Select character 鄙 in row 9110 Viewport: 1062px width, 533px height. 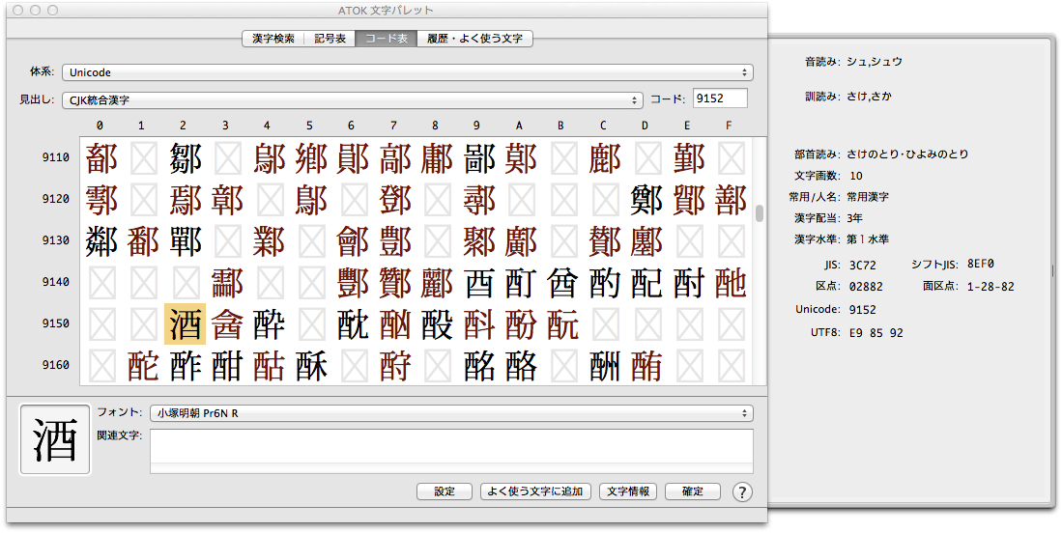479,158
